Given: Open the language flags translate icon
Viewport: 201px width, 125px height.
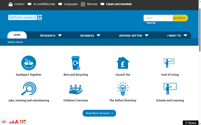Looking at the screenshot, I should [x=23, y=122].
